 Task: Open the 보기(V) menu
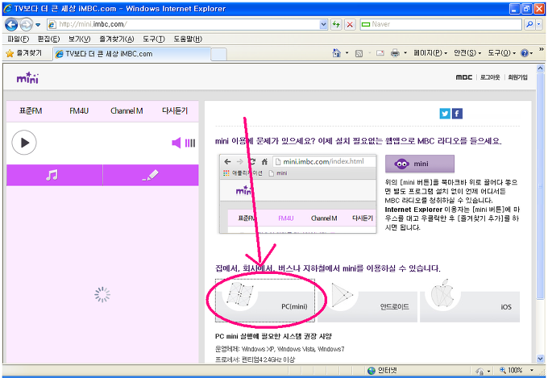click(79, 39)
